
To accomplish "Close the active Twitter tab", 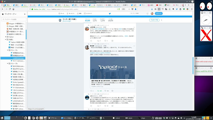I will pos(94,5).
